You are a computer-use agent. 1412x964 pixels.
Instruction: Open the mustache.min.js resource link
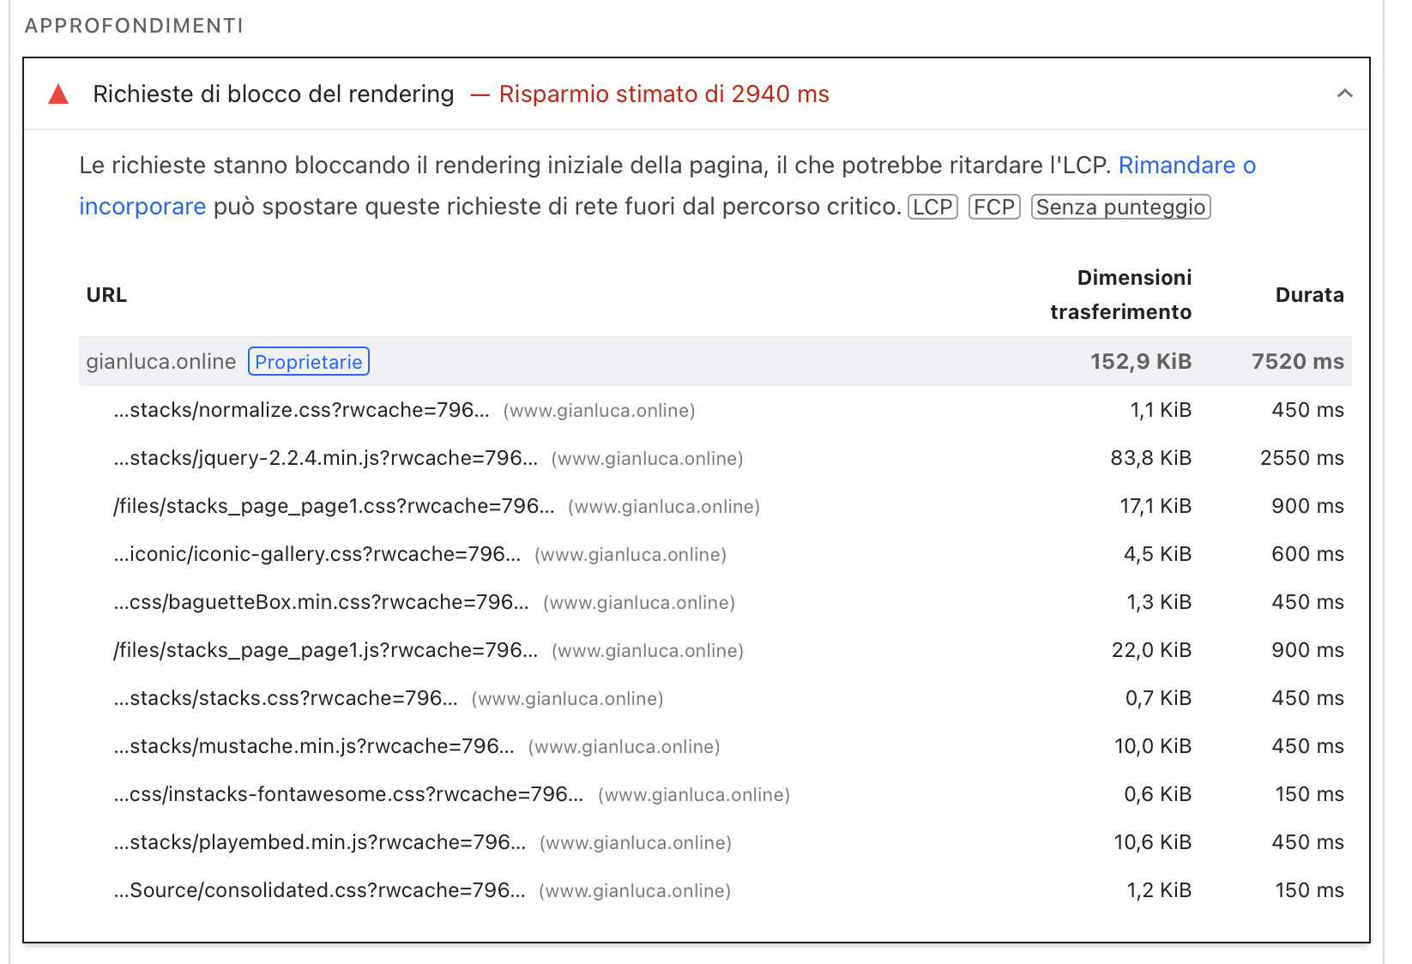pos(313,747)
